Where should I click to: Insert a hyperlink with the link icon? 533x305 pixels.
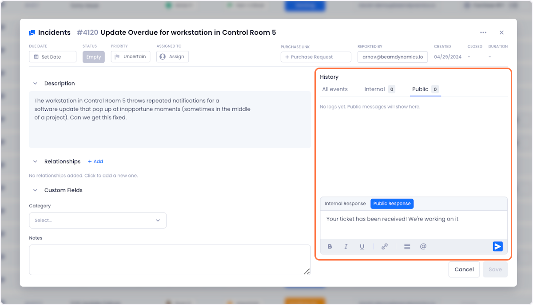point(385,246)
